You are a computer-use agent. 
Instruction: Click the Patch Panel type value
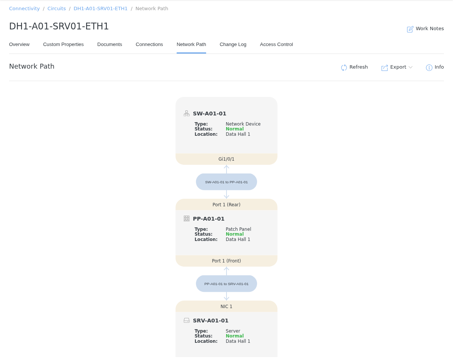(x=239, y=229)
